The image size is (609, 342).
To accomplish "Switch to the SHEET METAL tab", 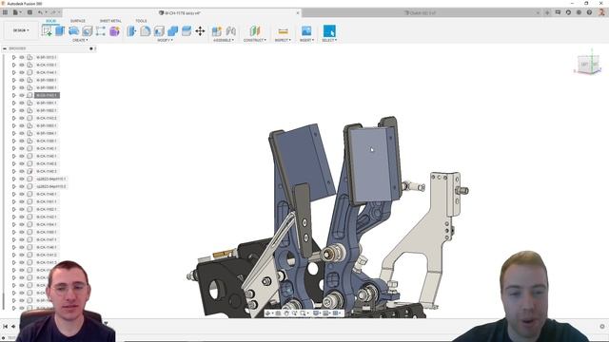I will point(110,21).
